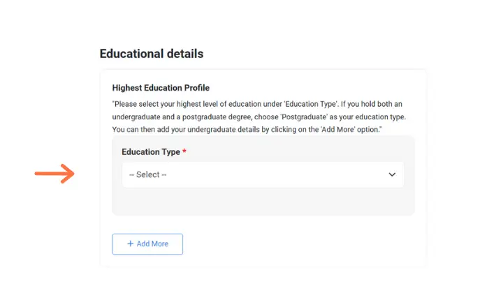The width and height of the screenshot is (503, 293).
Task: Click the quoted 'Add More' in the instruction text
Action: [338, 130]
